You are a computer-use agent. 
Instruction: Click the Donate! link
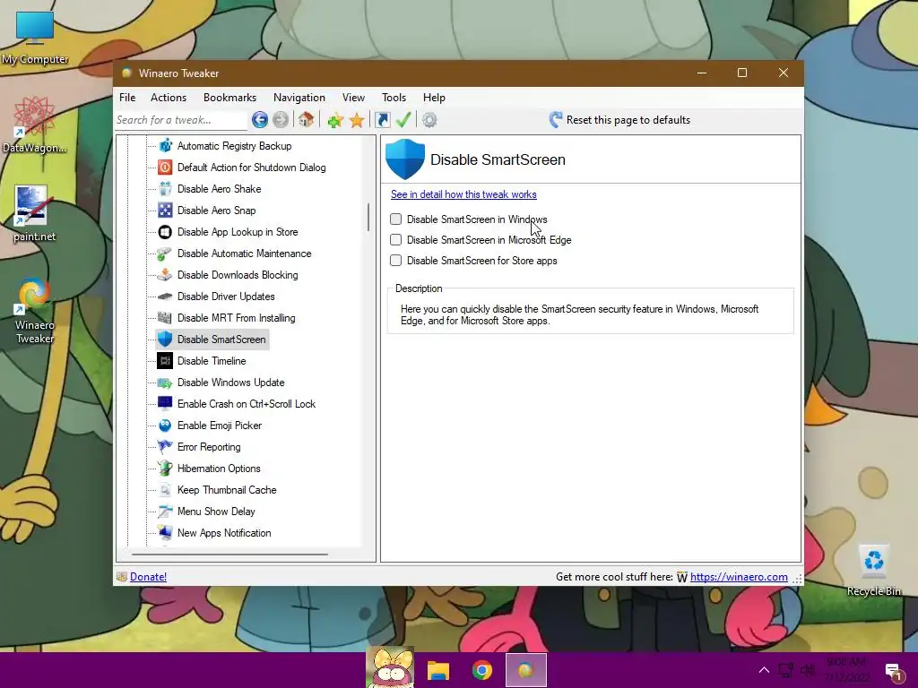[x=148, y=577]
